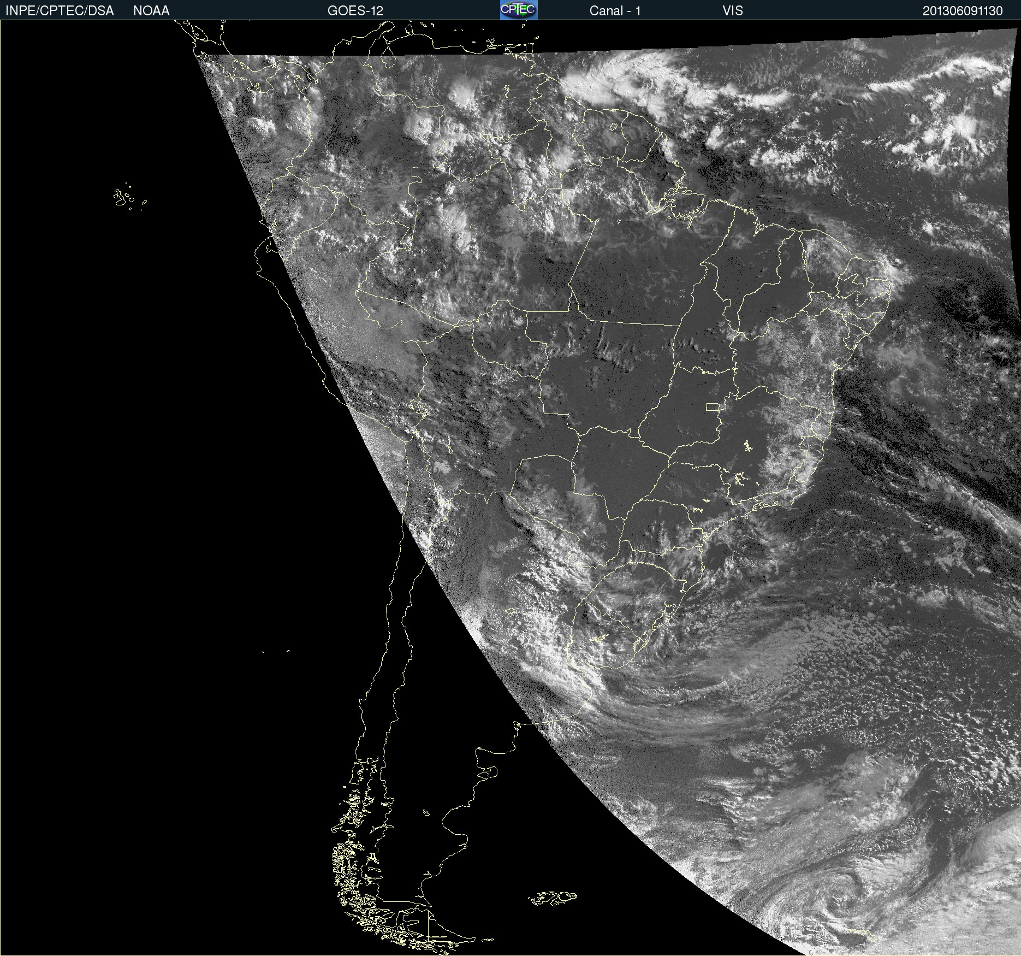
Task: Click the Galapagos Islands outline
Action: point(129,197)
